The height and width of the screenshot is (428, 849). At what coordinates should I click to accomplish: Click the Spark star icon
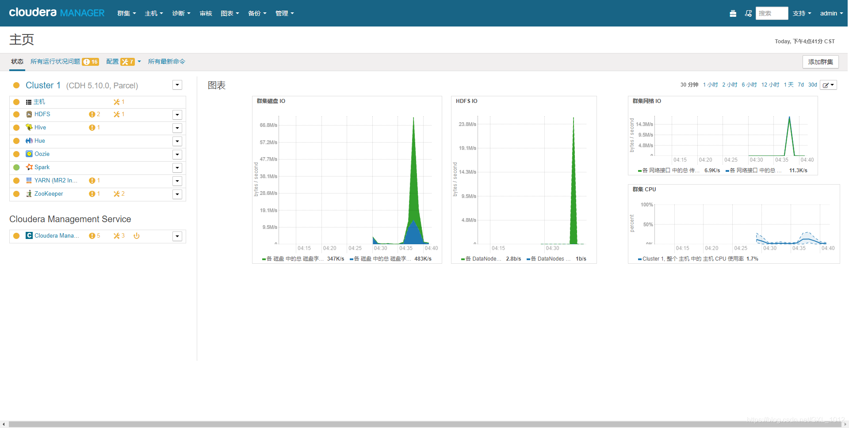(x=29, y=167)
